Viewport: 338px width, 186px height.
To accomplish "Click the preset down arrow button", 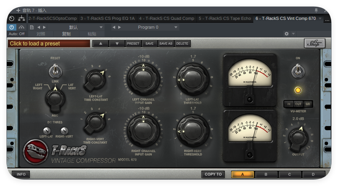I will [117, 44].
